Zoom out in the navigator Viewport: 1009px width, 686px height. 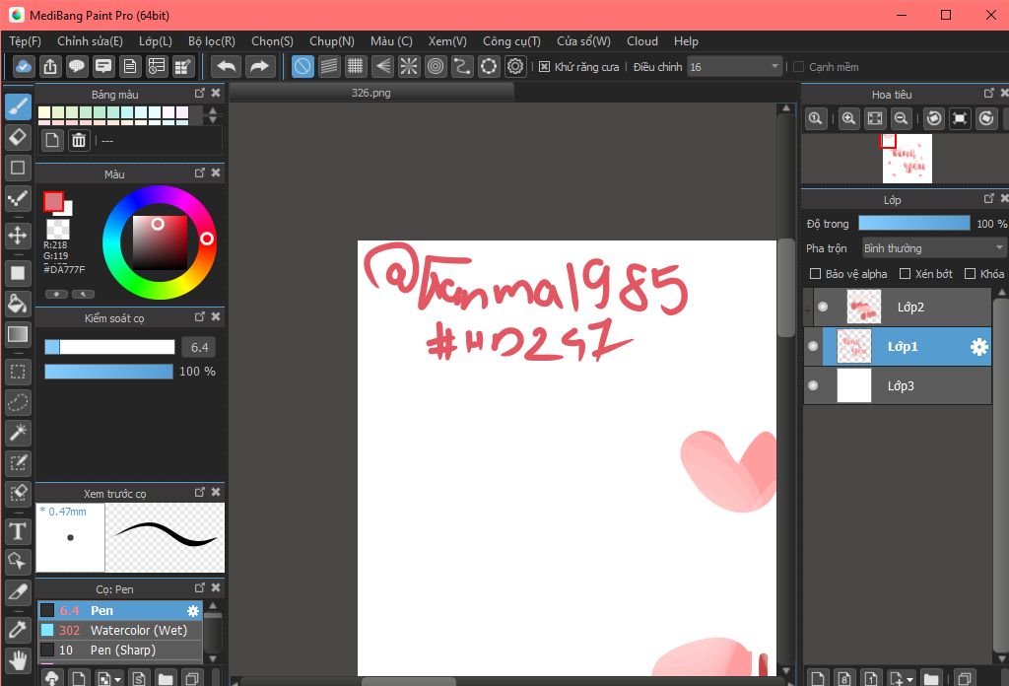coord(902,118)
